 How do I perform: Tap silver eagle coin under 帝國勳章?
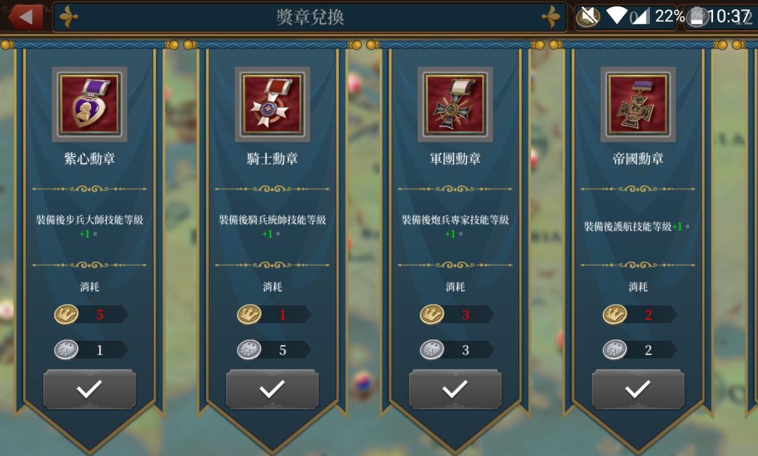point(614,350)
